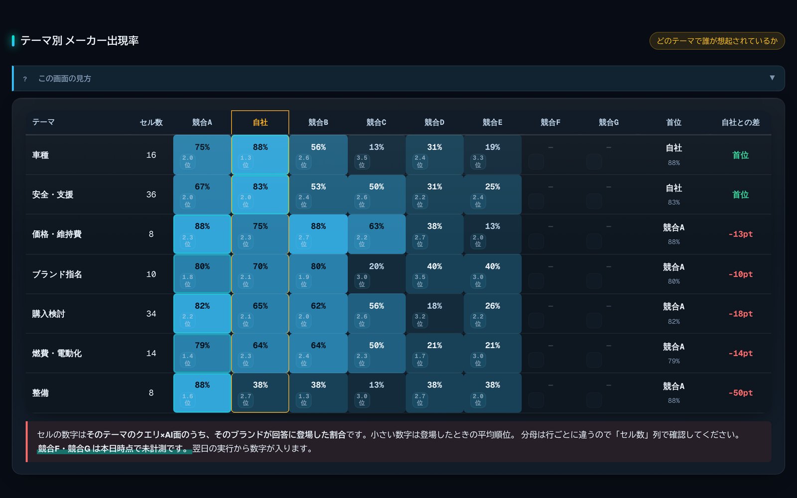Click the セル数 column header

[x=151, y=123]
